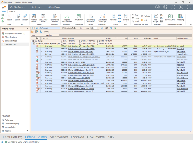193x144 pixels.
Task: Sort by the Datum column header
Action: click(x=111, y=38)
